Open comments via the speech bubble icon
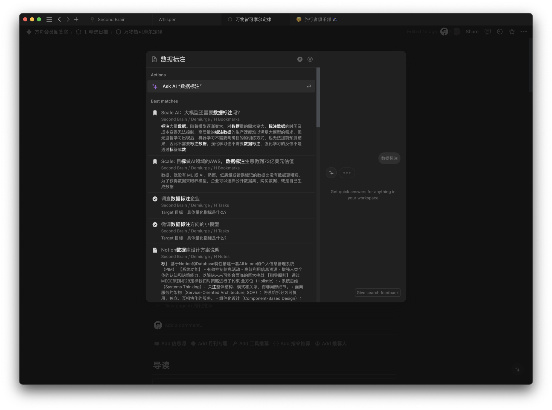552x410 pixels. click(x=487, y=31)
